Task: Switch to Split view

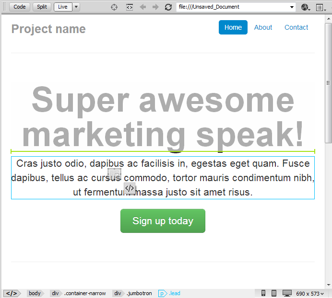Action: (x=42, y=7)
